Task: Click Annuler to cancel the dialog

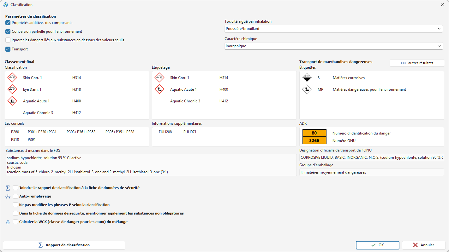Action: (423, 245)
